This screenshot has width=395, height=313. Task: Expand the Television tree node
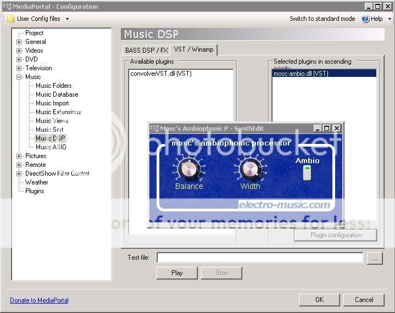pos(19,68)
